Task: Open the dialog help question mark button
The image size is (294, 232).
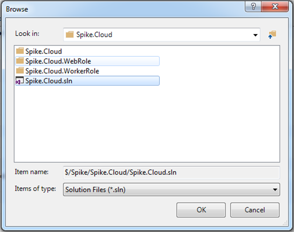Action: [253, 7]
